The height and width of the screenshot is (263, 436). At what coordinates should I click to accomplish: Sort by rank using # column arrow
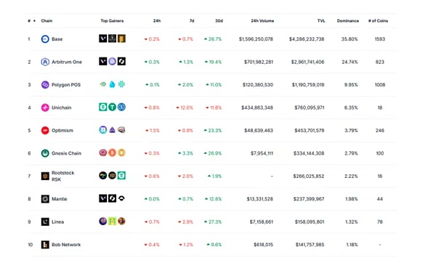point(34,21)
